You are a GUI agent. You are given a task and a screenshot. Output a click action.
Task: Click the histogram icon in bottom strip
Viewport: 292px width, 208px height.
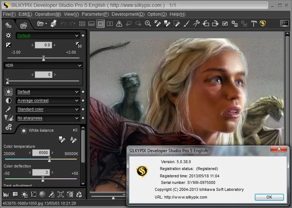[x=6, y=194]
